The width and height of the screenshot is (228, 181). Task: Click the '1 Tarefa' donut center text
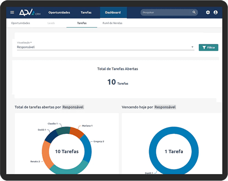174,151
